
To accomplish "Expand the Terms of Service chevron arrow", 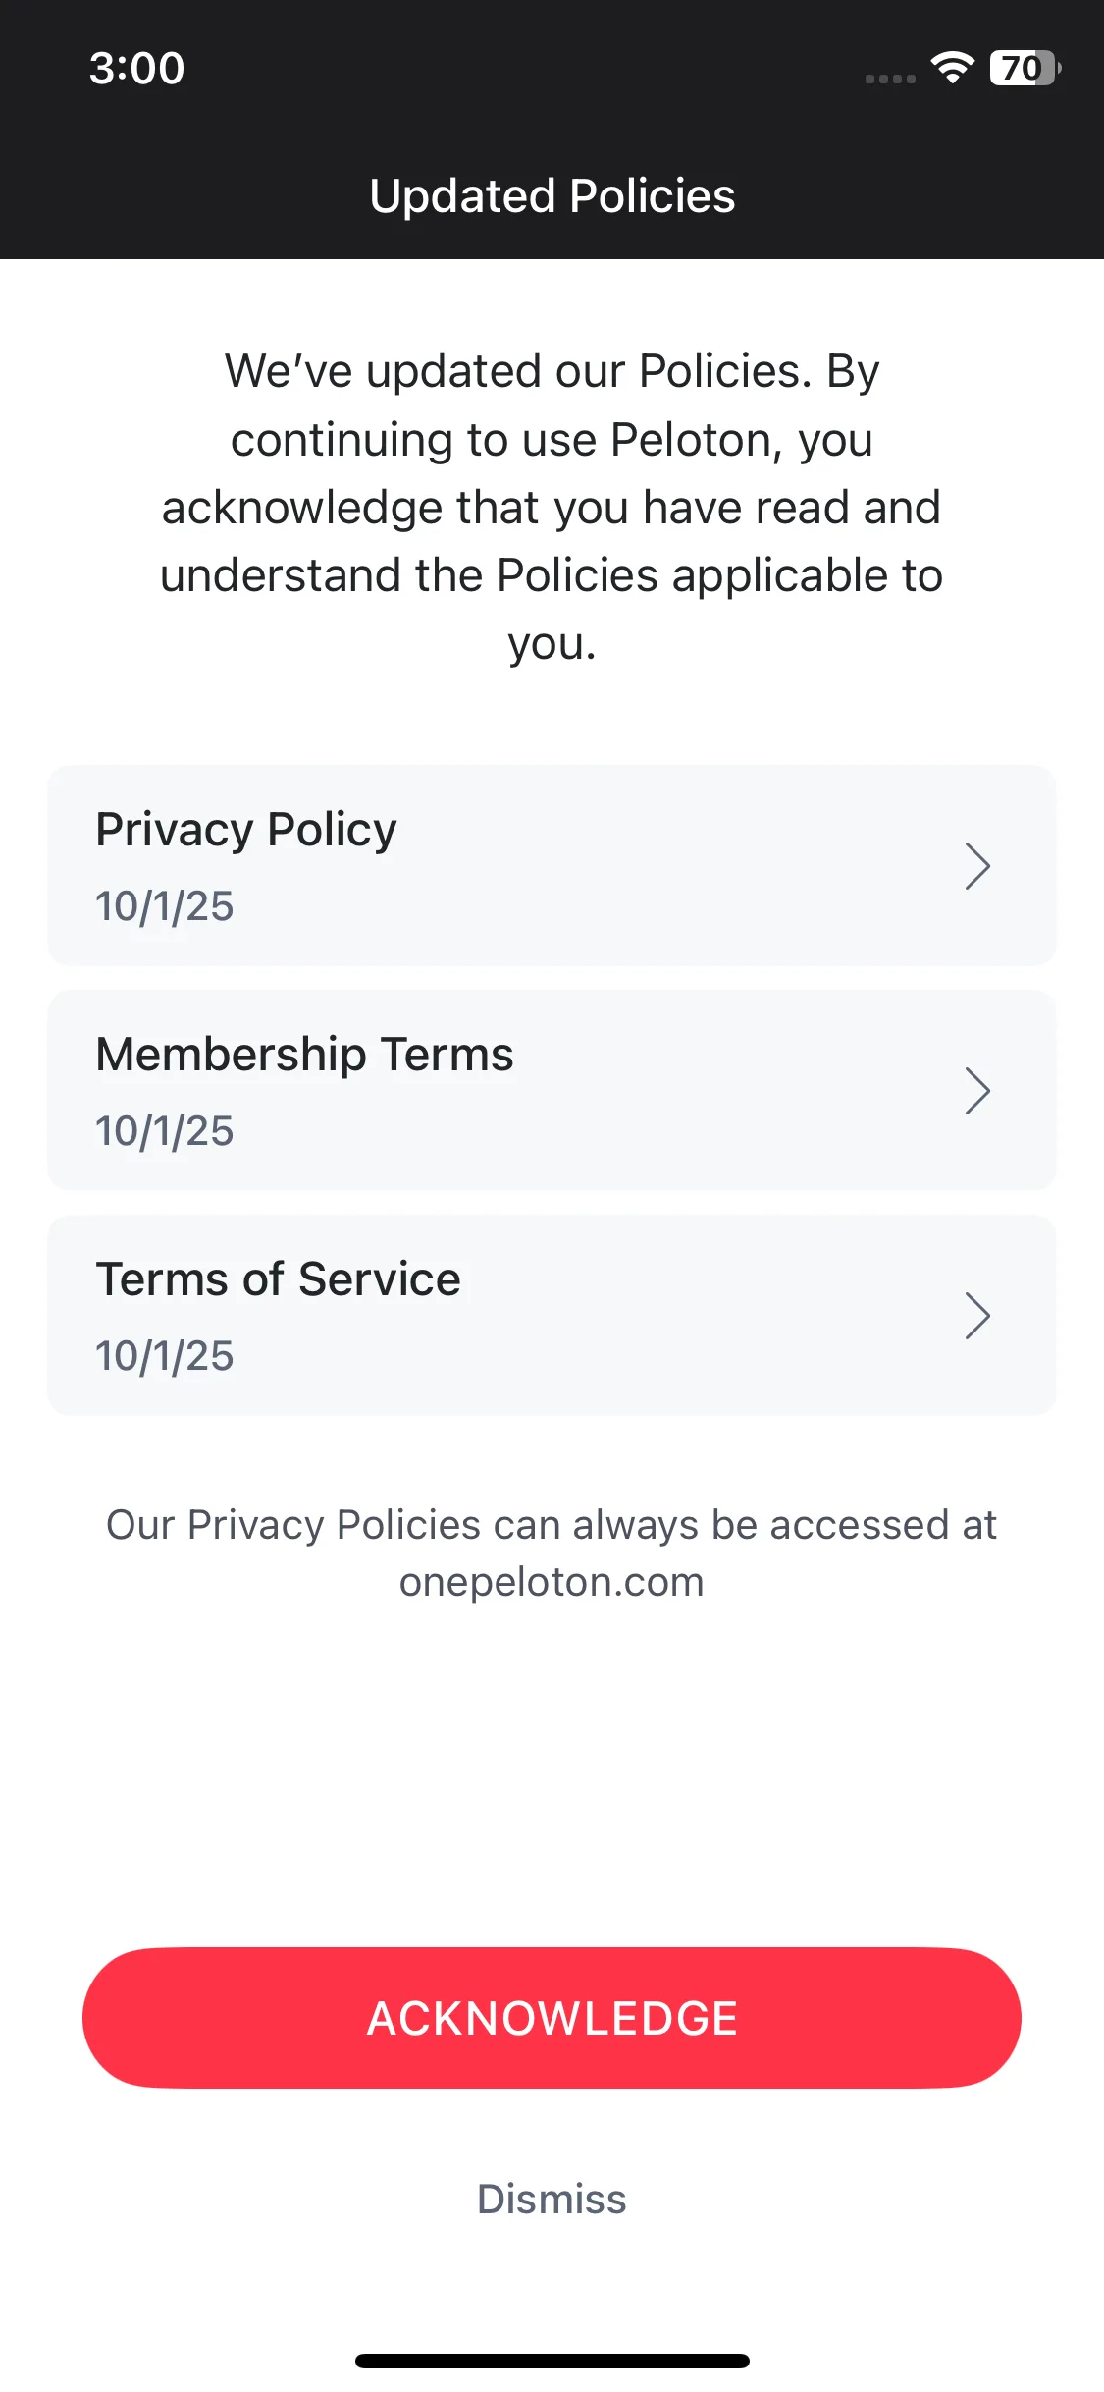I will point(976,1316).
